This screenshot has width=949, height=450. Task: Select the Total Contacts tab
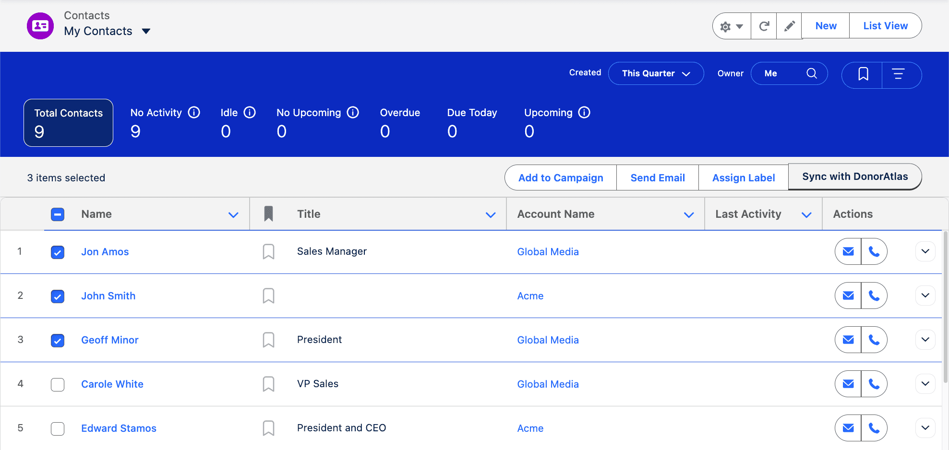pyautogui.click(x=68, y=123)
